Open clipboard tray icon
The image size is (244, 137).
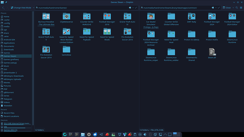point(135,135)
